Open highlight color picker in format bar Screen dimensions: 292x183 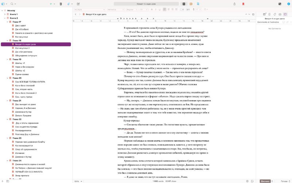[x=188, y=9]
